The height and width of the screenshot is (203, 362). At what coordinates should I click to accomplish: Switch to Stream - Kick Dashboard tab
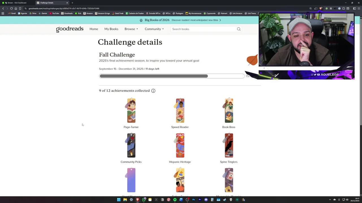(17, 3)
